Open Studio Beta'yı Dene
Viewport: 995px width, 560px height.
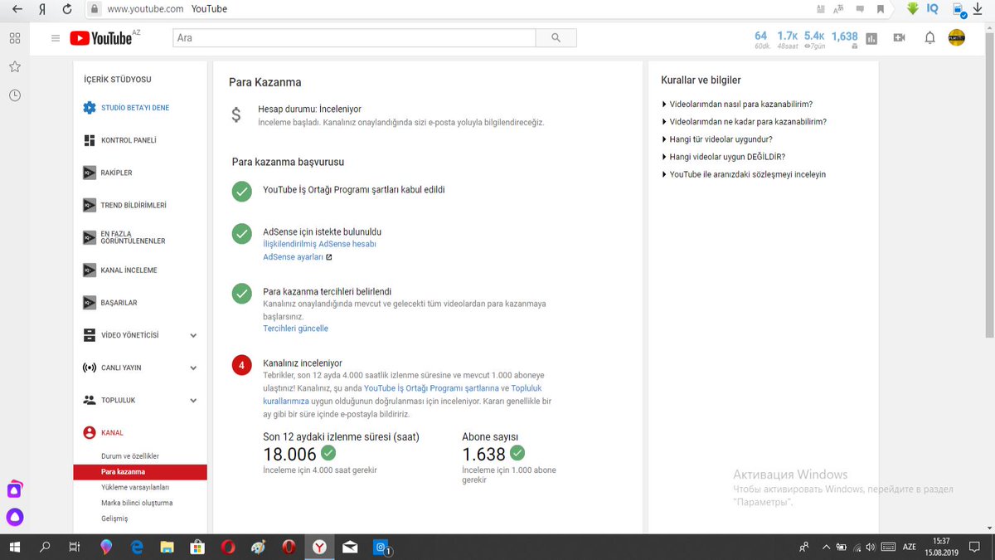point(126,108)
